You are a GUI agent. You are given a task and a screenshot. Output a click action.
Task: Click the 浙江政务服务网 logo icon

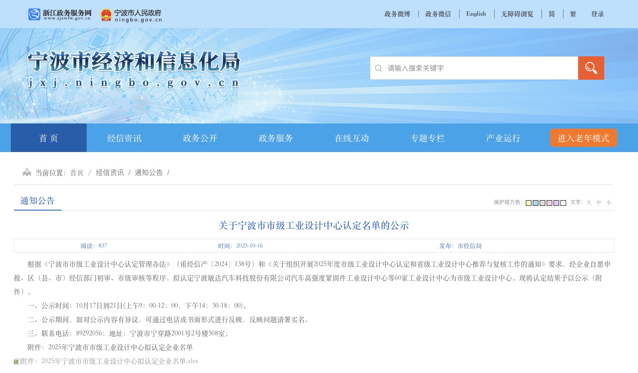(34, 13)
